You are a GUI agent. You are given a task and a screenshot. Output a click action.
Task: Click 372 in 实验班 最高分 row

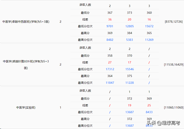[130, 119]
